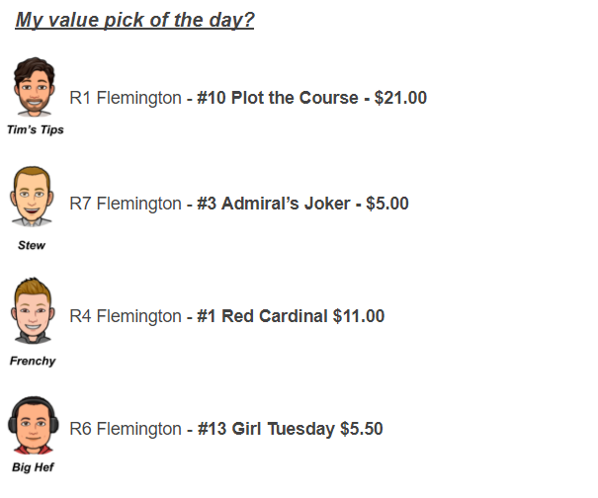598x498 pixels.
Task: Click the $21.00 odds price
Action: 400,98
